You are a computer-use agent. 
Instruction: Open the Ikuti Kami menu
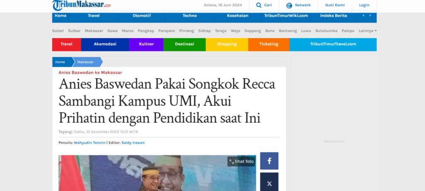click(335, 5)
